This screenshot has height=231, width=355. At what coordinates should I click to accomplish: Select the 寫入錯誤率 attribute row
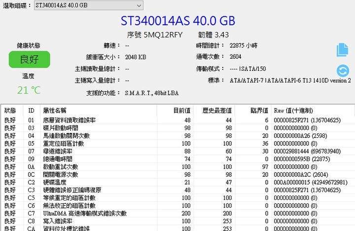tap(178, 221)
